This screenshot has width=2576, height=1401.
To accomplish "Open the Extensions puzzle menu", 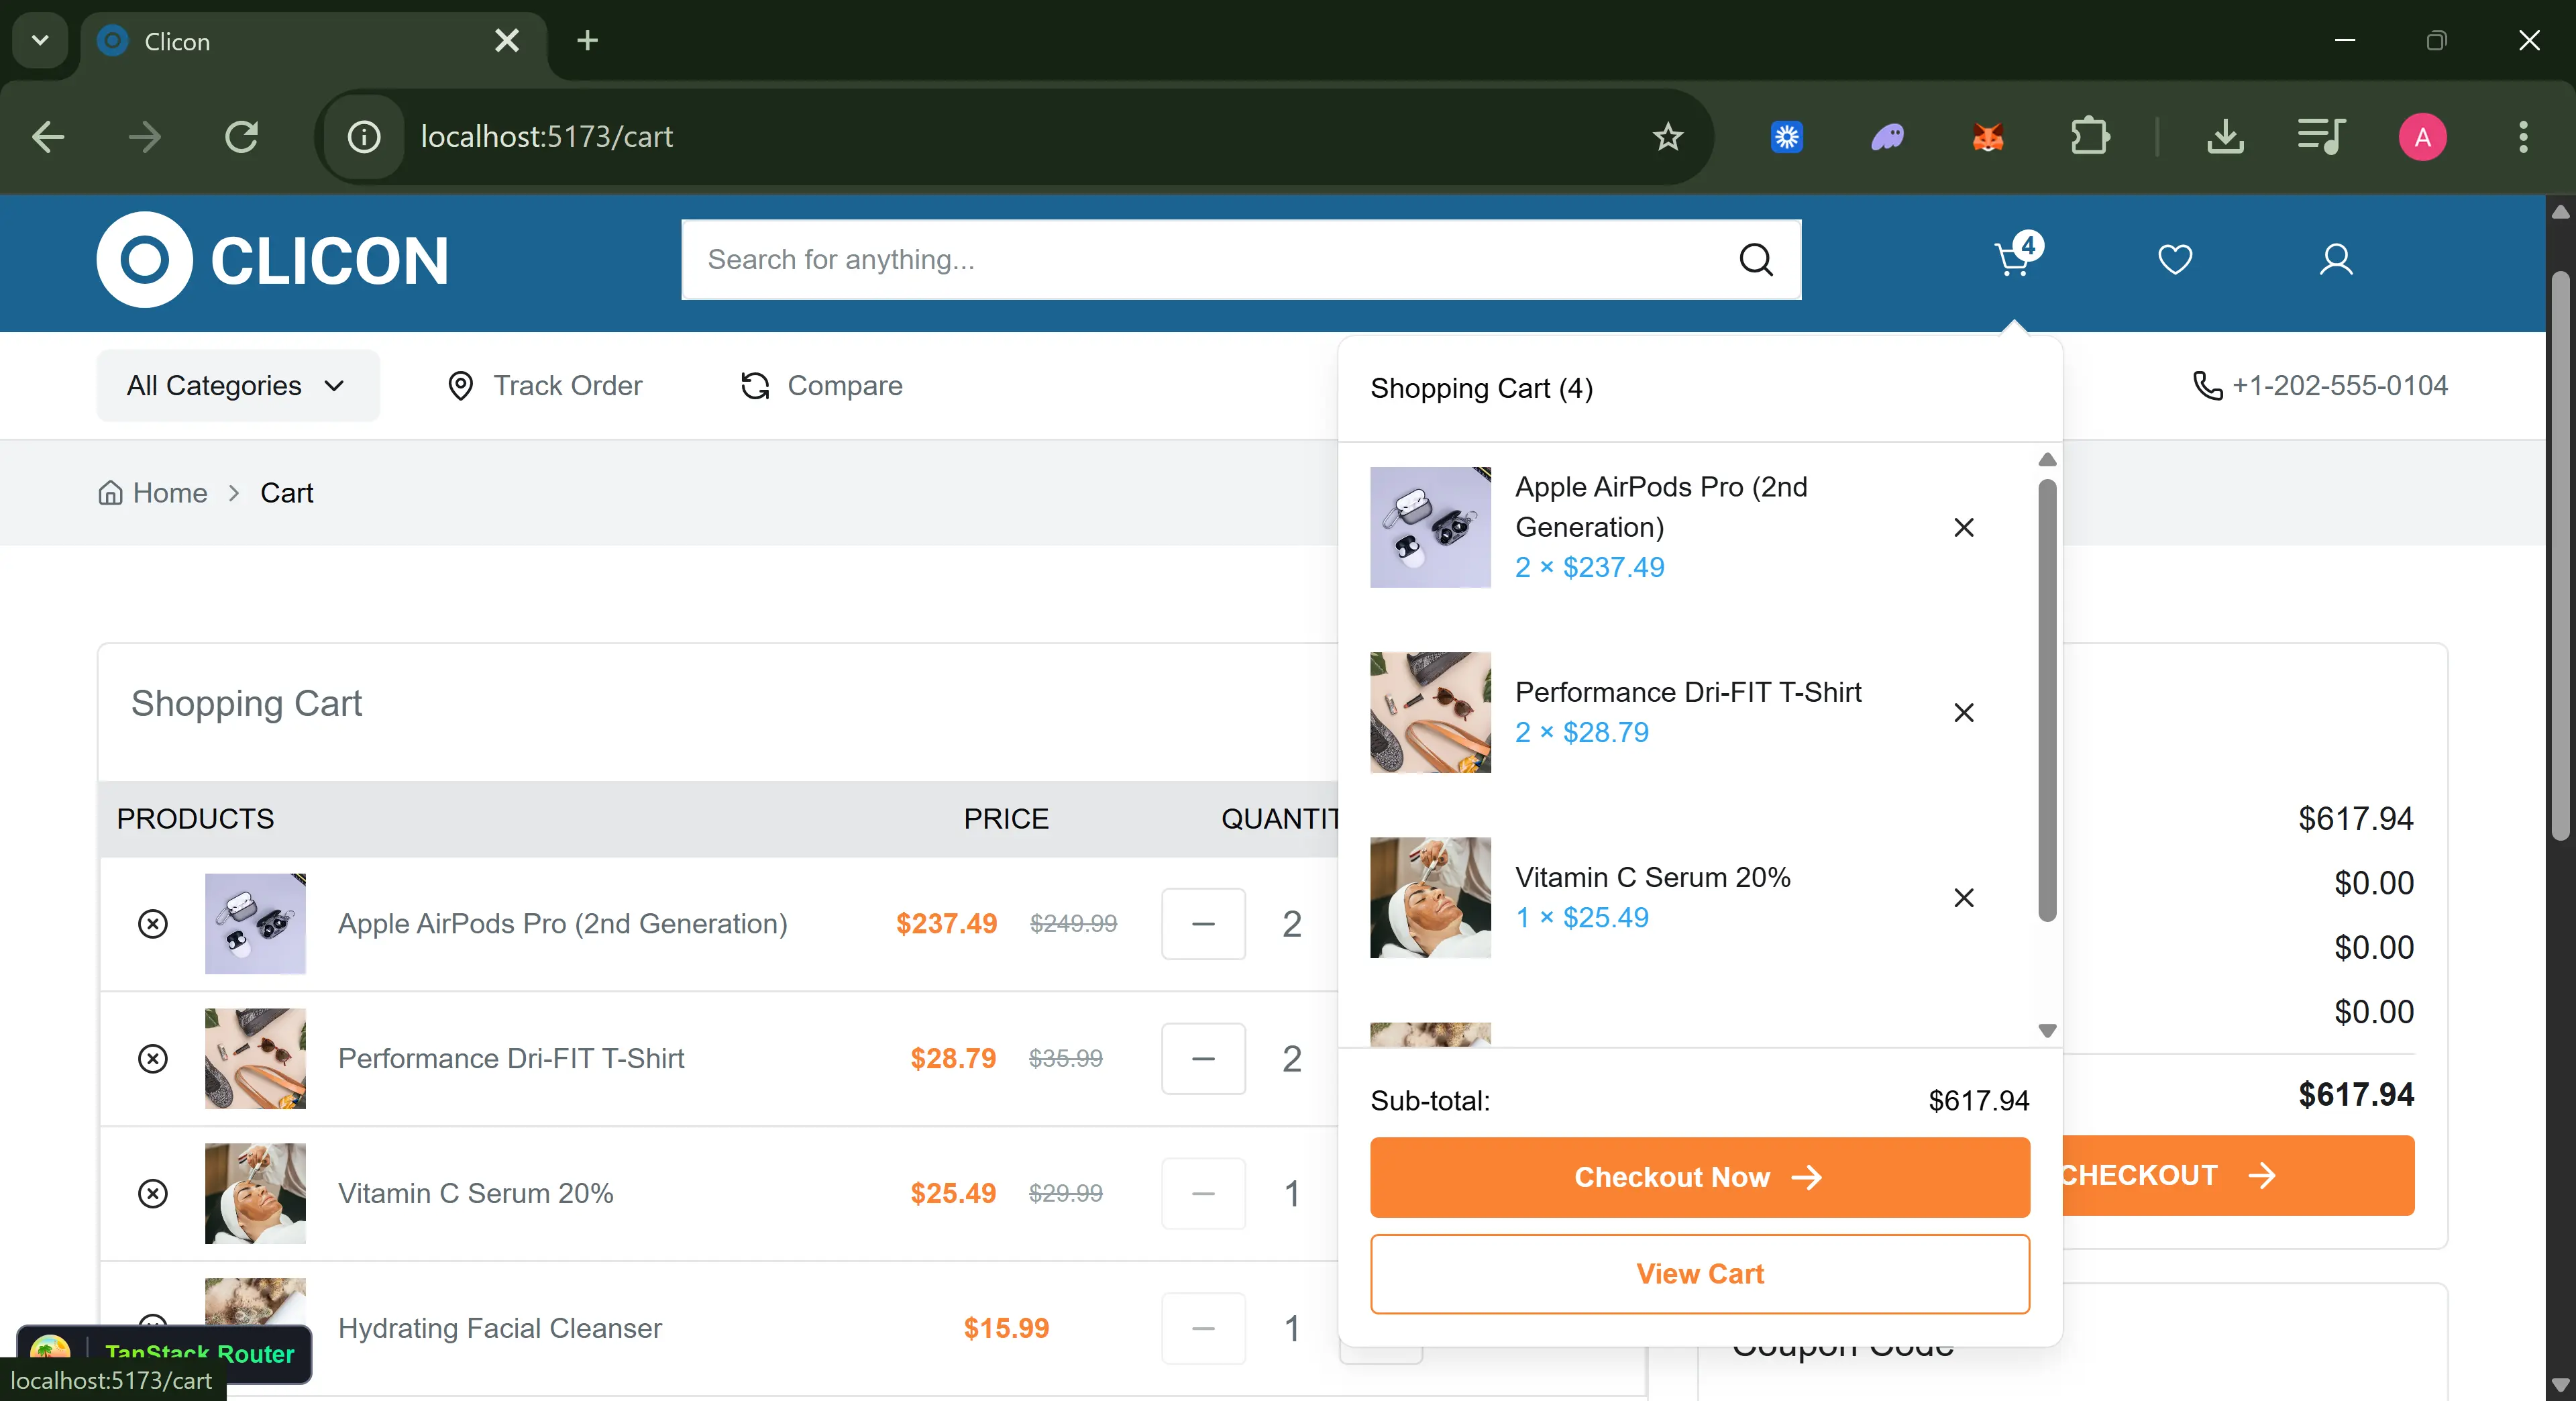I will [x=2089, y=136].
